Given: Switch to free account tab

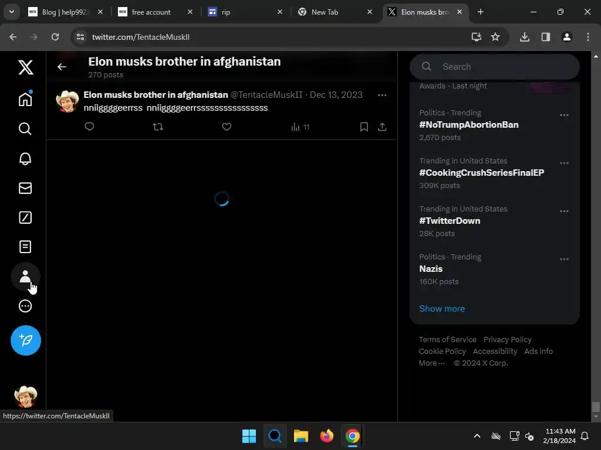Looking at the screenshot, I should (x=155, y=12).
